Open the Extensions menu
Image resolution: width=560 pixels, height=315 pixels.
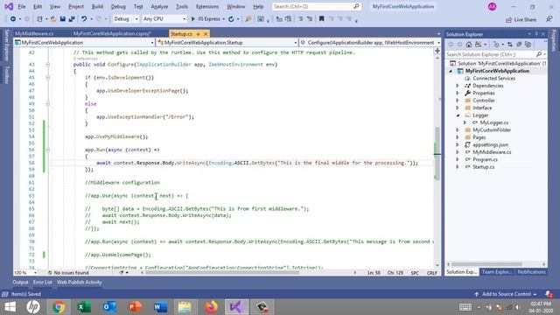207,6
